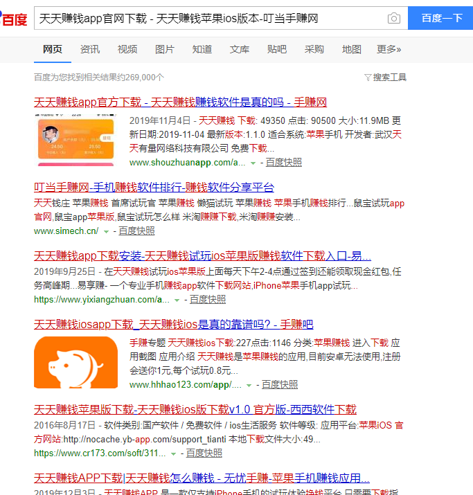Open result 天天赚钱iosapp下载 手赚吧
The image size is (473, 495).
[x=174, y=324]
